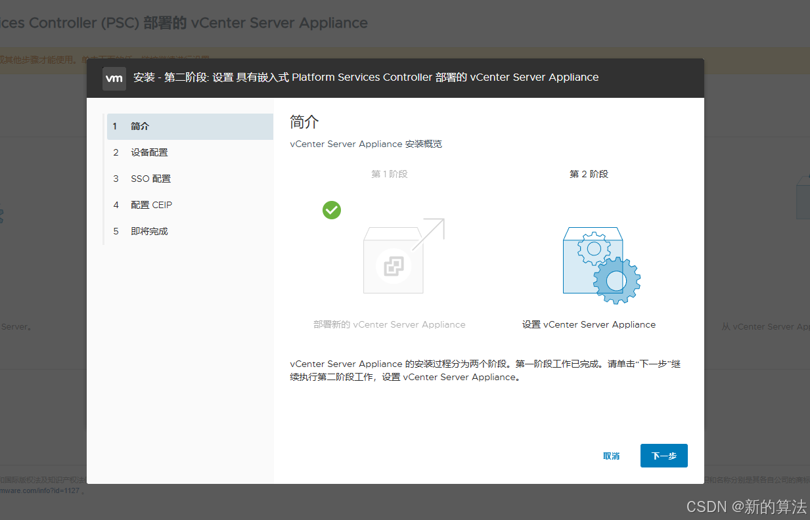Screen dimensions: 810x520
Task: Click the vm logo in dialog header
Action: [114, 78]
